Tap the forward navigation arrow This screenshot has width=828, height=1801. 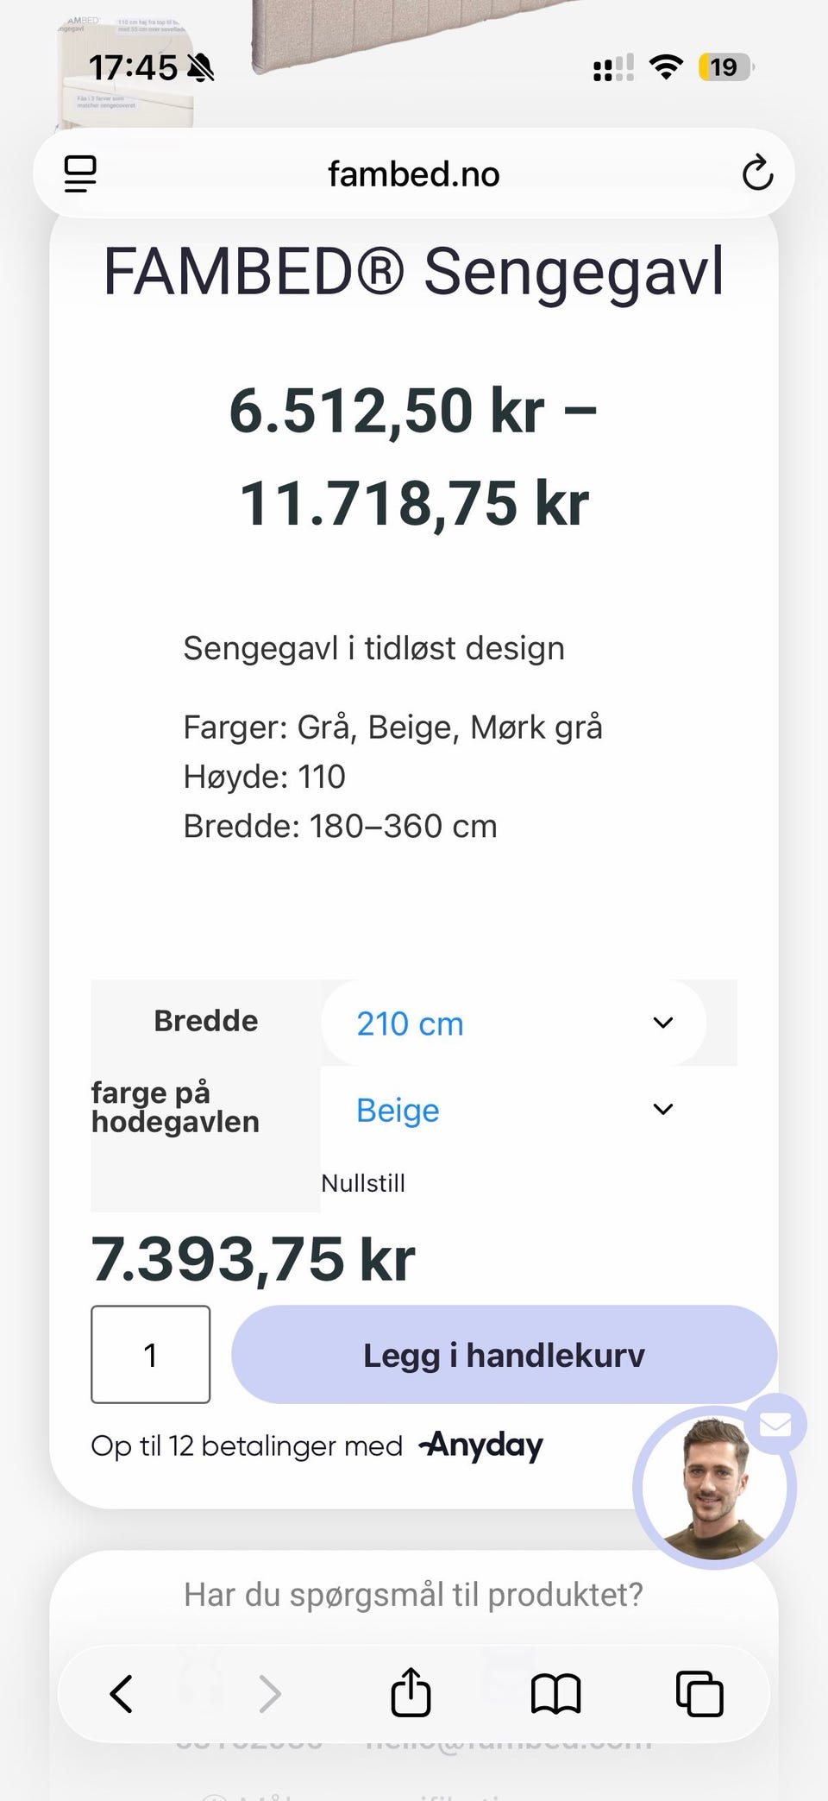pyautogui.click(x=270, y=1693)
